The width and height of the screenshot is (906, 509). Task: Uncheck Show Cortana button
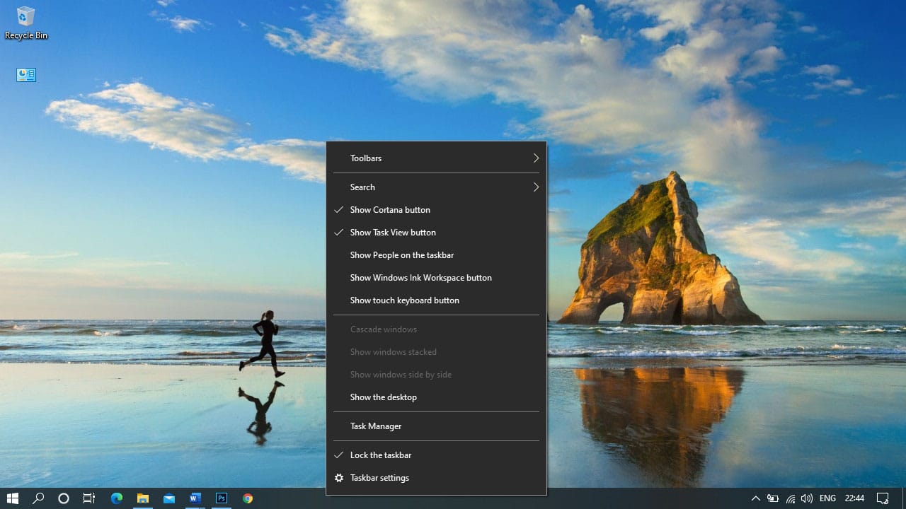click(x=390, y=210)
